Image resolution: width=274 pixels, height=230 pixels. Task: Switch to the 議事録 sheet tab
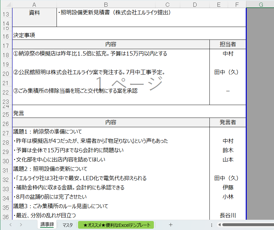pyautogui.click(x=47, y=225)
